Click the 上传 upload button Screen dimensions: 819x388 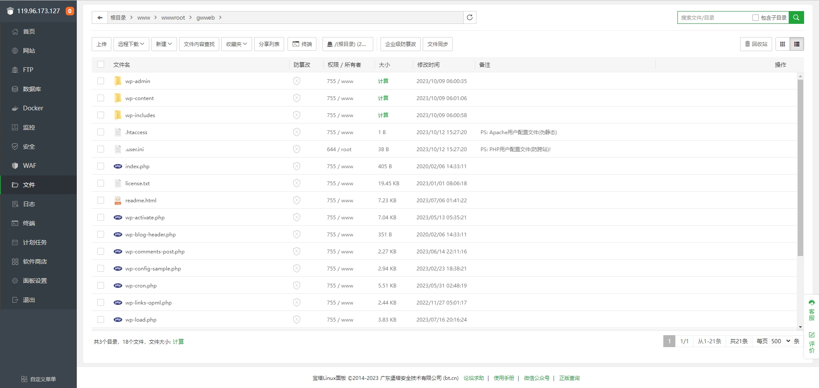[102, 44]
